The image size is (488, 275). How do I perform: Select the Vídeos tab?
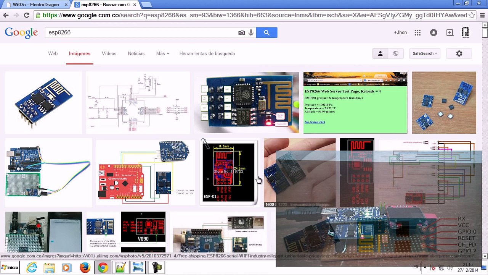point(109,53)
